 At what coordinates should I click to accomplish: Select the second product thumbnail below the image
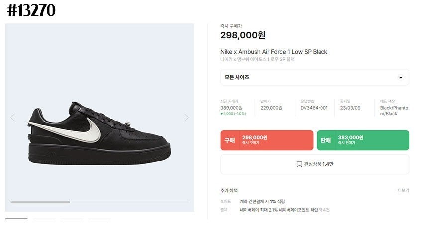[44, 219]
